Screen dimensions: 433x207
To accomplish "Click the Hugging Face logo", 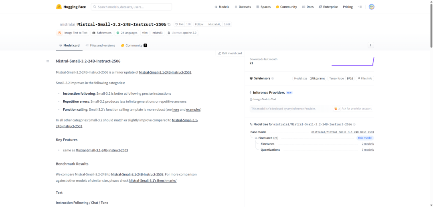I will (x=71, y=7).
